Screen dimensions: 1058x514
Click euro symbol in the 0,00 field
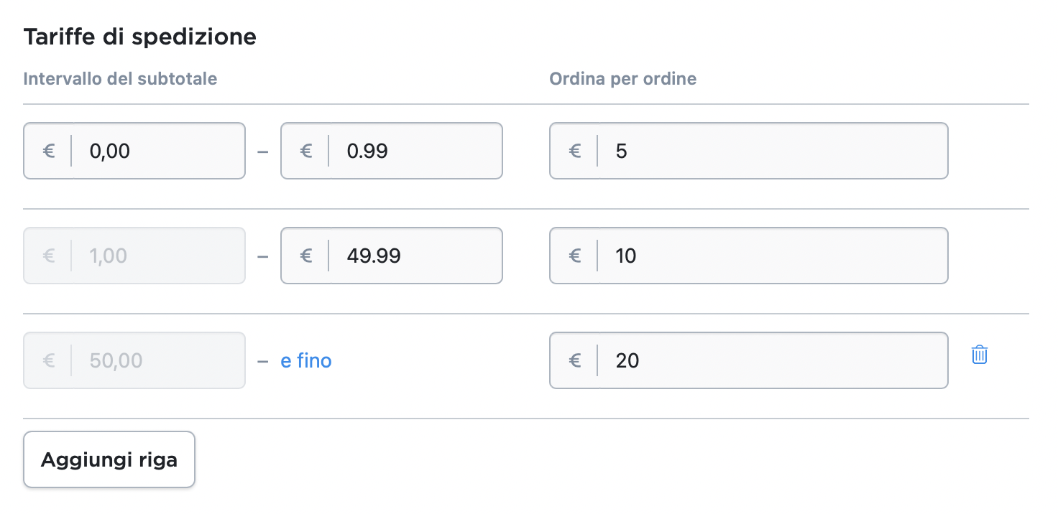49,151
